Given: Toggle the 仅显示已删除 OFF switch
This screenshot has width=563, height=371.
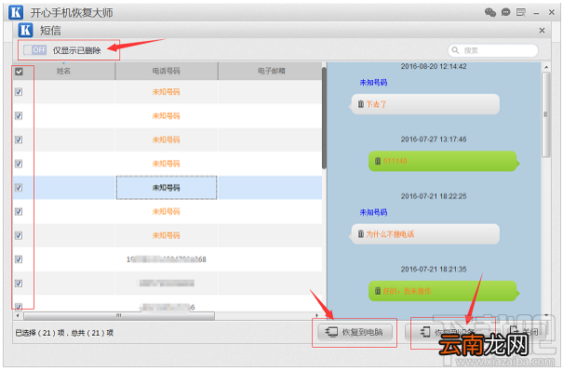Looking at the screenshot, I should click(35, 50).
